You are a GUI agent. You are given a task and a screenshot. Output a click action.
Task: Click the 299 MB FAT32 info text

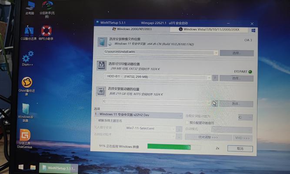(x=135, y=69)
